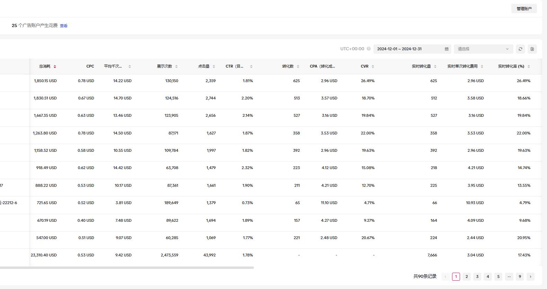Click the 2.48 USD CPA cell
The height and width of the screenshot is (289, 547).
coord(329,238)
